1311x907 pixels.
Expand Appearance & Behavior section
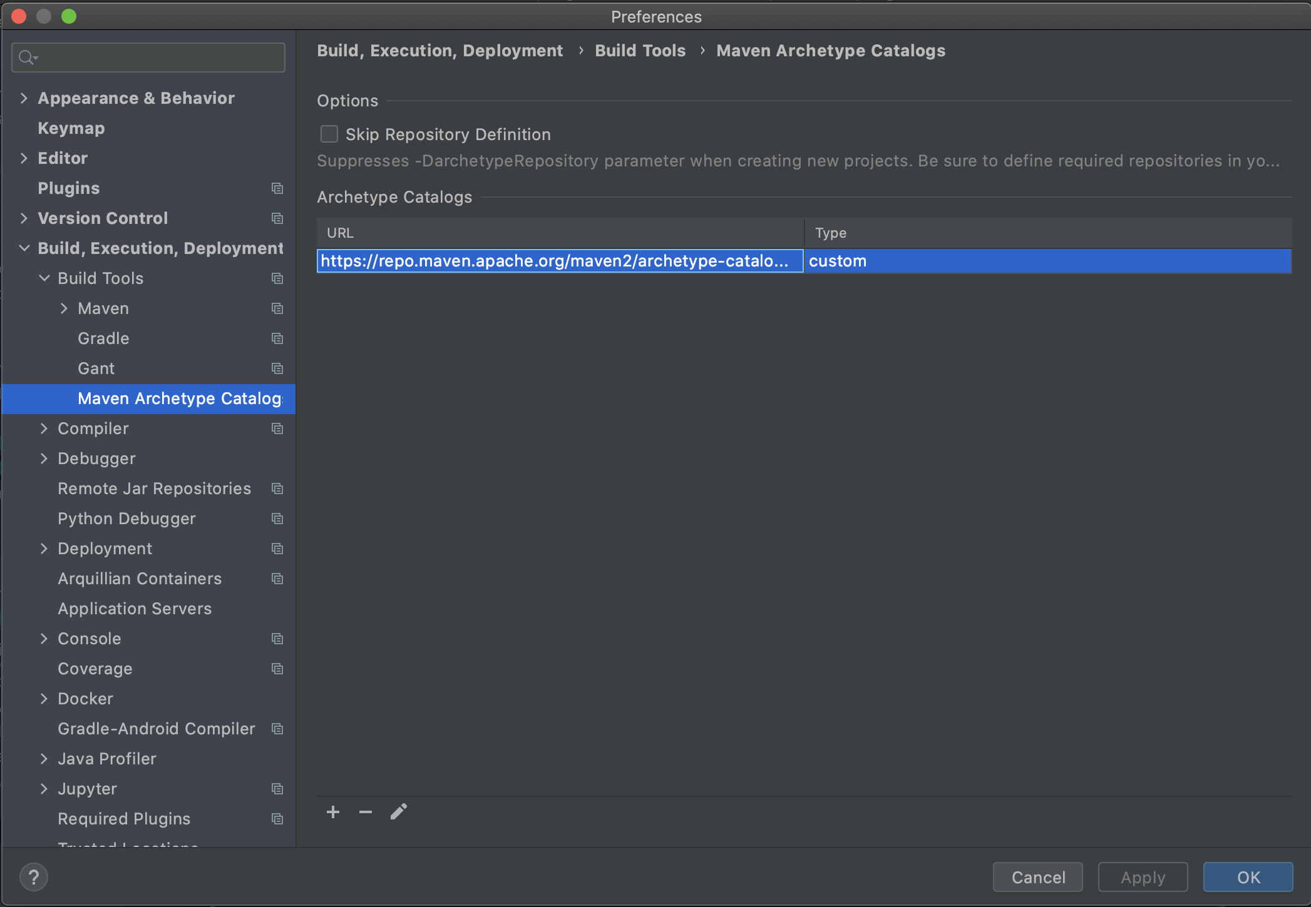(24, 98)
